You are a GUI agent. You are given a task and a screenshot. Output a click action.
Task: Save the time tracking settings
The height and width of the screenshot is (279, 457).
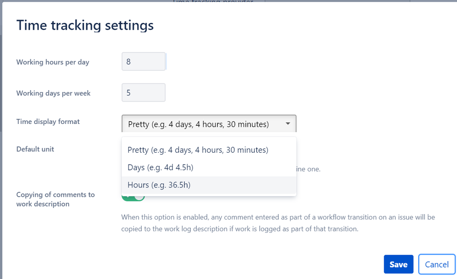pos(398,264)
